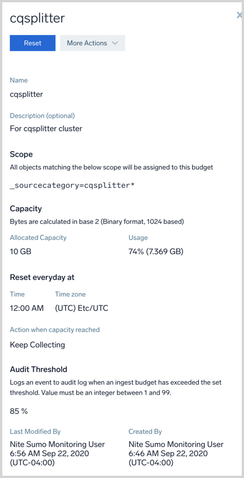The image size is (244, 478).
Task: Click the Allocated Capacity value 10 GB
Action: pos(21,252)
